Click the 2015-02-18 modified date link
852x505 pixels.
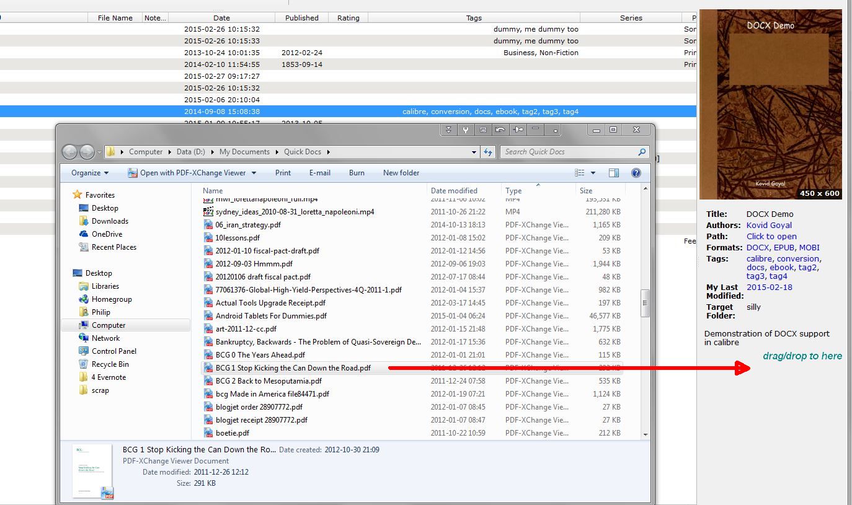point(770,287)
